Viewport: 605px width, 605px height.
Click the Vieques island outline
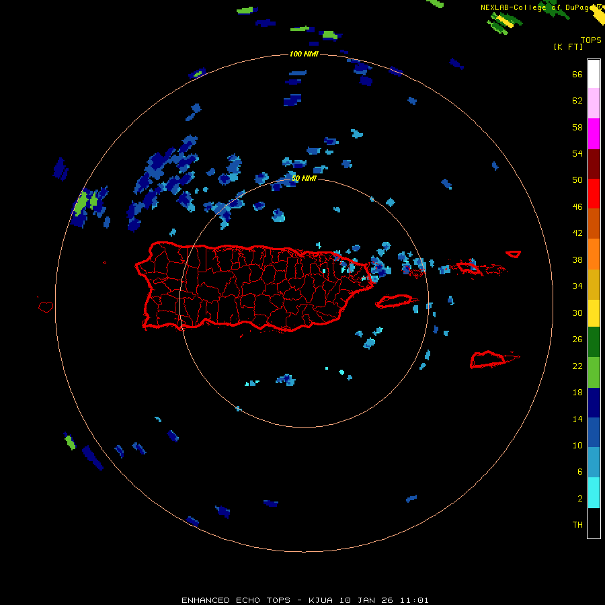(x=395, y=301)
